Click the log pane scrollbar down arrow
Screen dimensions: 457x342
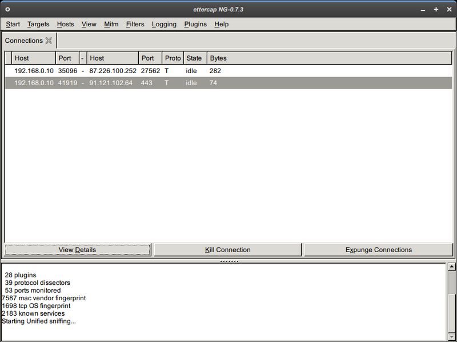coord(451,336)
